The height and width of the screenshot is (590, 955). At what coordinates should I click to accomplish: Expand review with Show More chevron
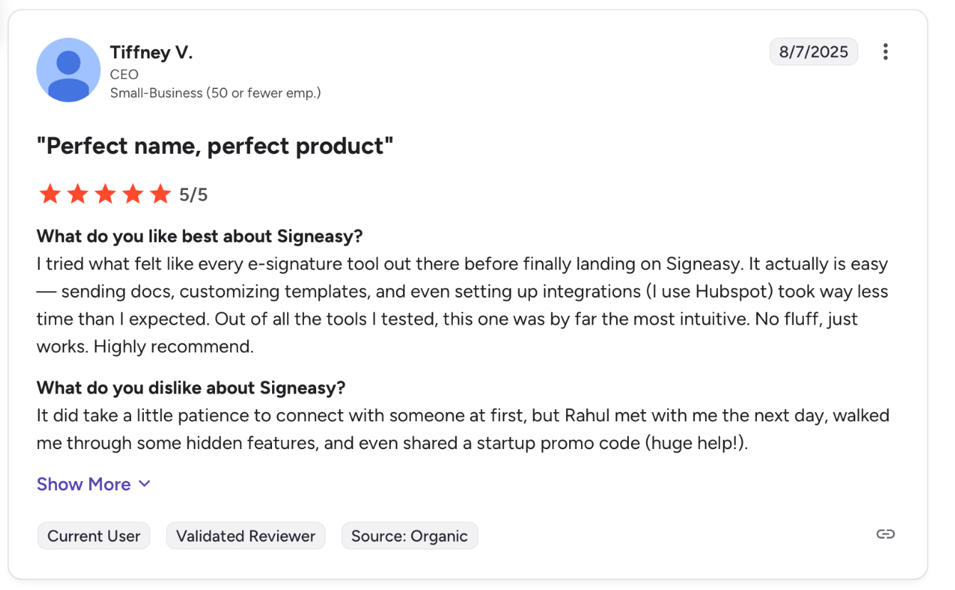click(145, 484)
